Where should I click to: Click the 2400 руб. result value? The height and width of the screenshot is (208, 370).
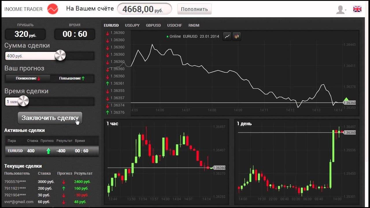82,182
